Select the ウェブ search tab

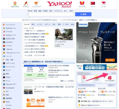30,11
